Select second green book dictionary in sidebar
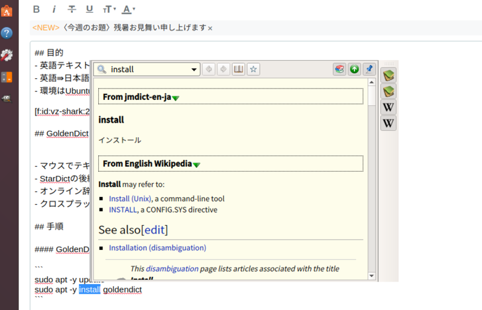 pyautogui.click(x=388, y=91)
